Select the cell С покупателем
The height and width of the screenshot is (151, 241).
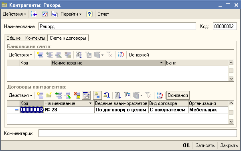168,110
